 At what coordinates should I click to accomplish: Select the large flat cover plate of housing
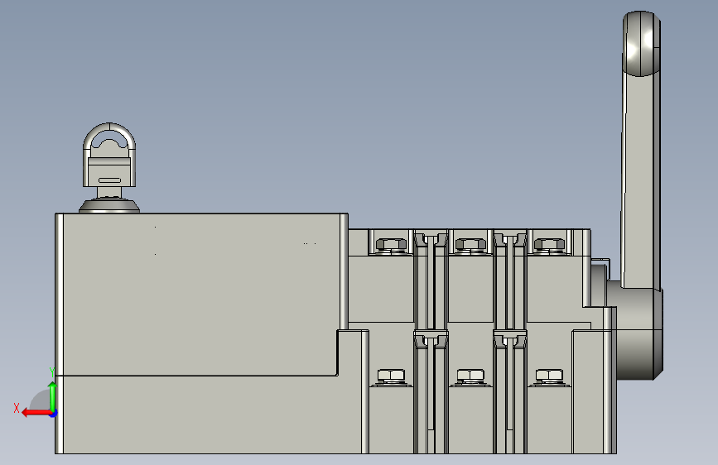[201, 294]
